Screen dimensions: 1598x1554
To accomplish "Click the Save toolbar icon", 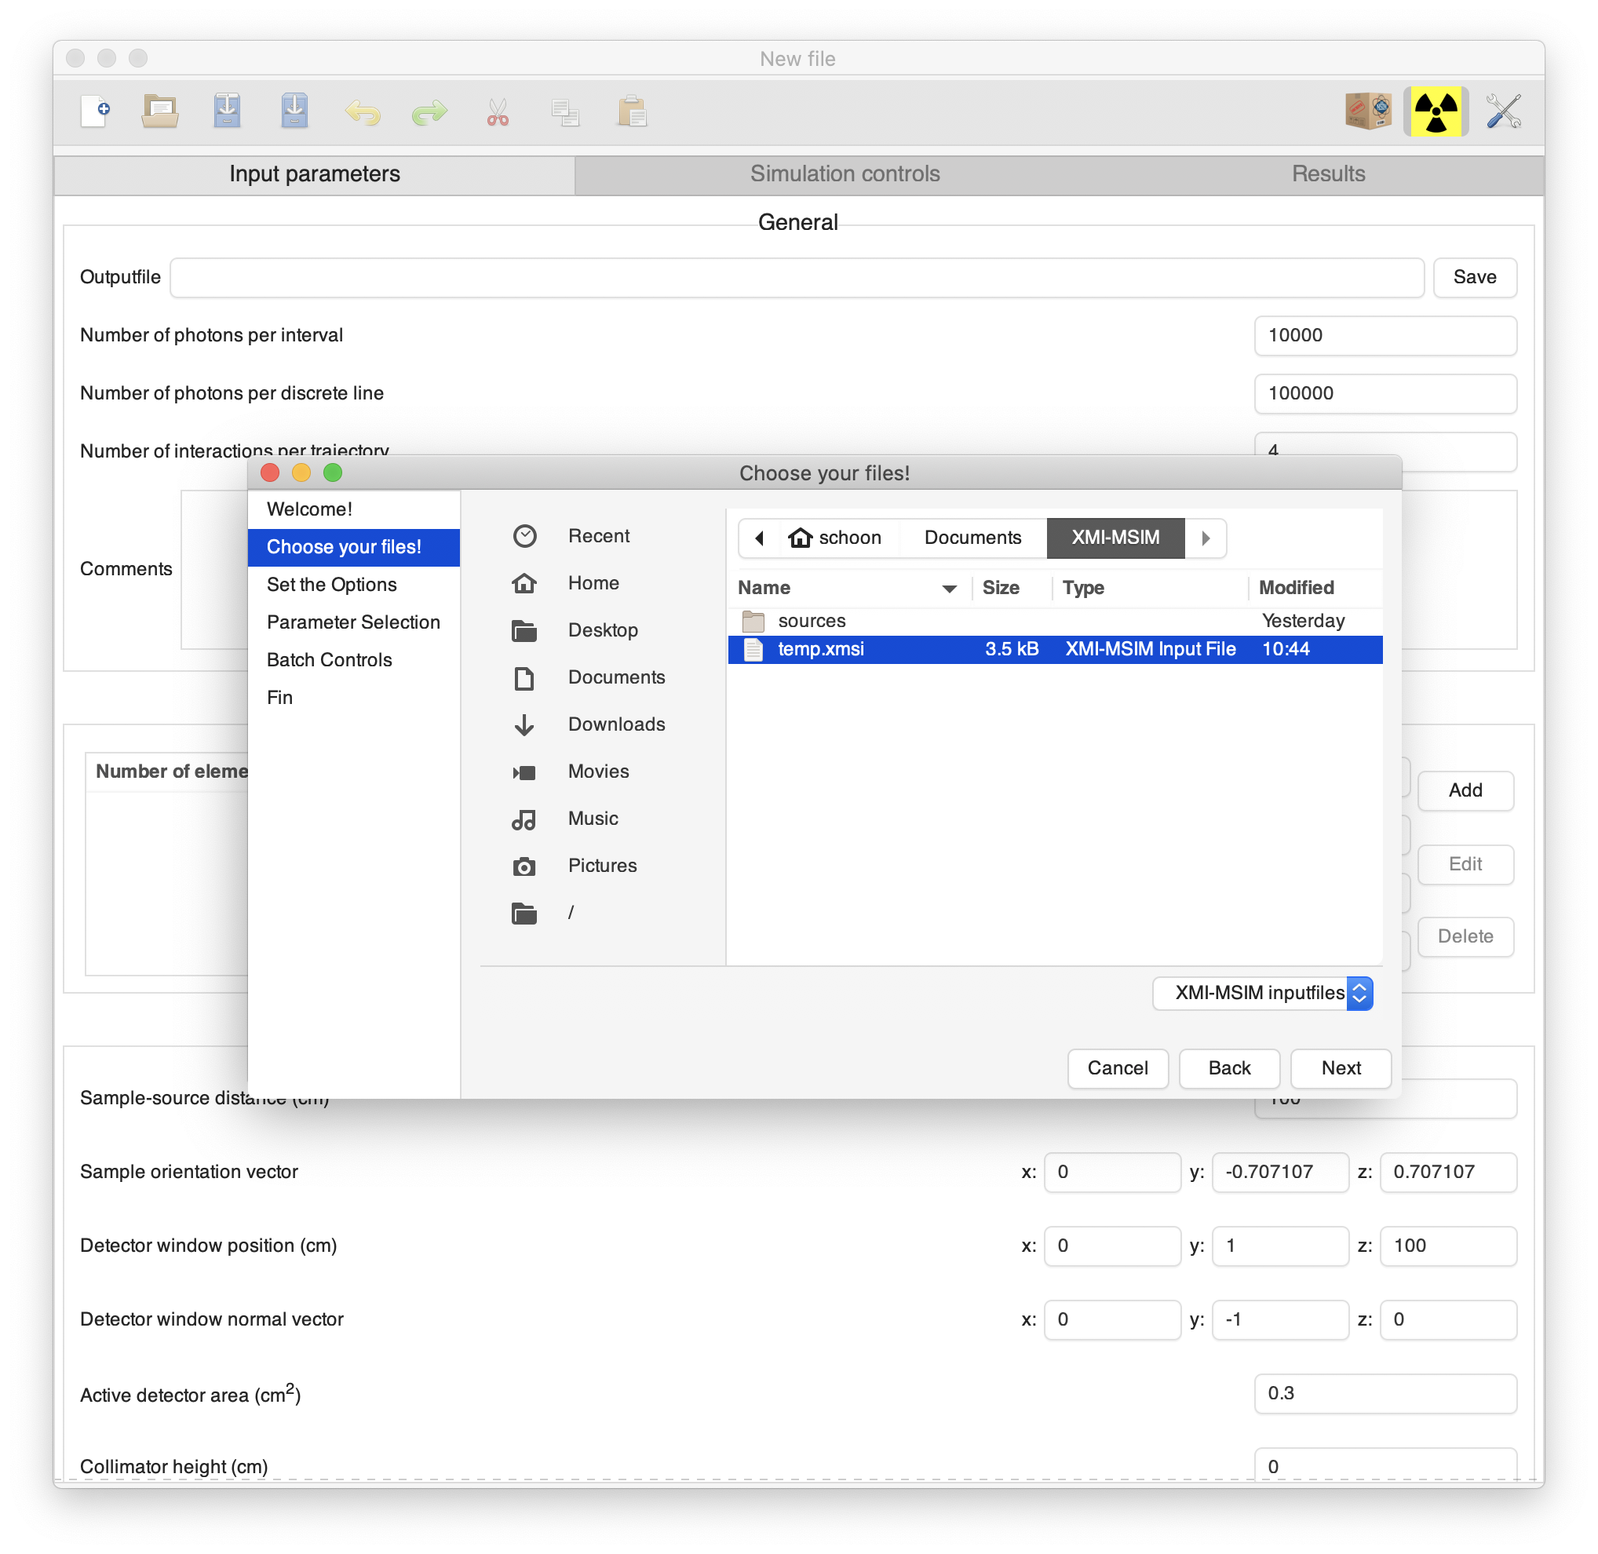I will 227,111.
